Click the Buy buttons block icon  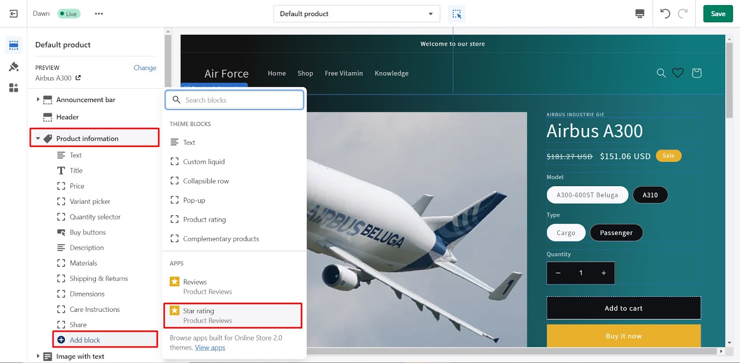pos(61,232)
